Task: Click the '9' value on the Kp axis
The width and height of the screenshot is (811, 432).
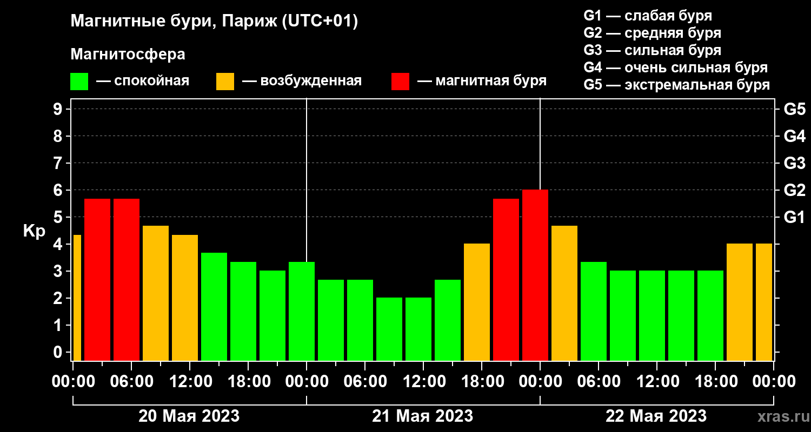Action: 58,109
